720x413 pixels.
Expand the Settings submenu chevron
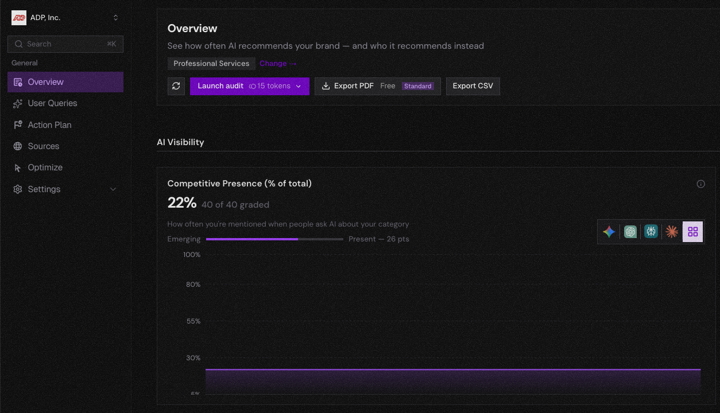coord(113,189)
